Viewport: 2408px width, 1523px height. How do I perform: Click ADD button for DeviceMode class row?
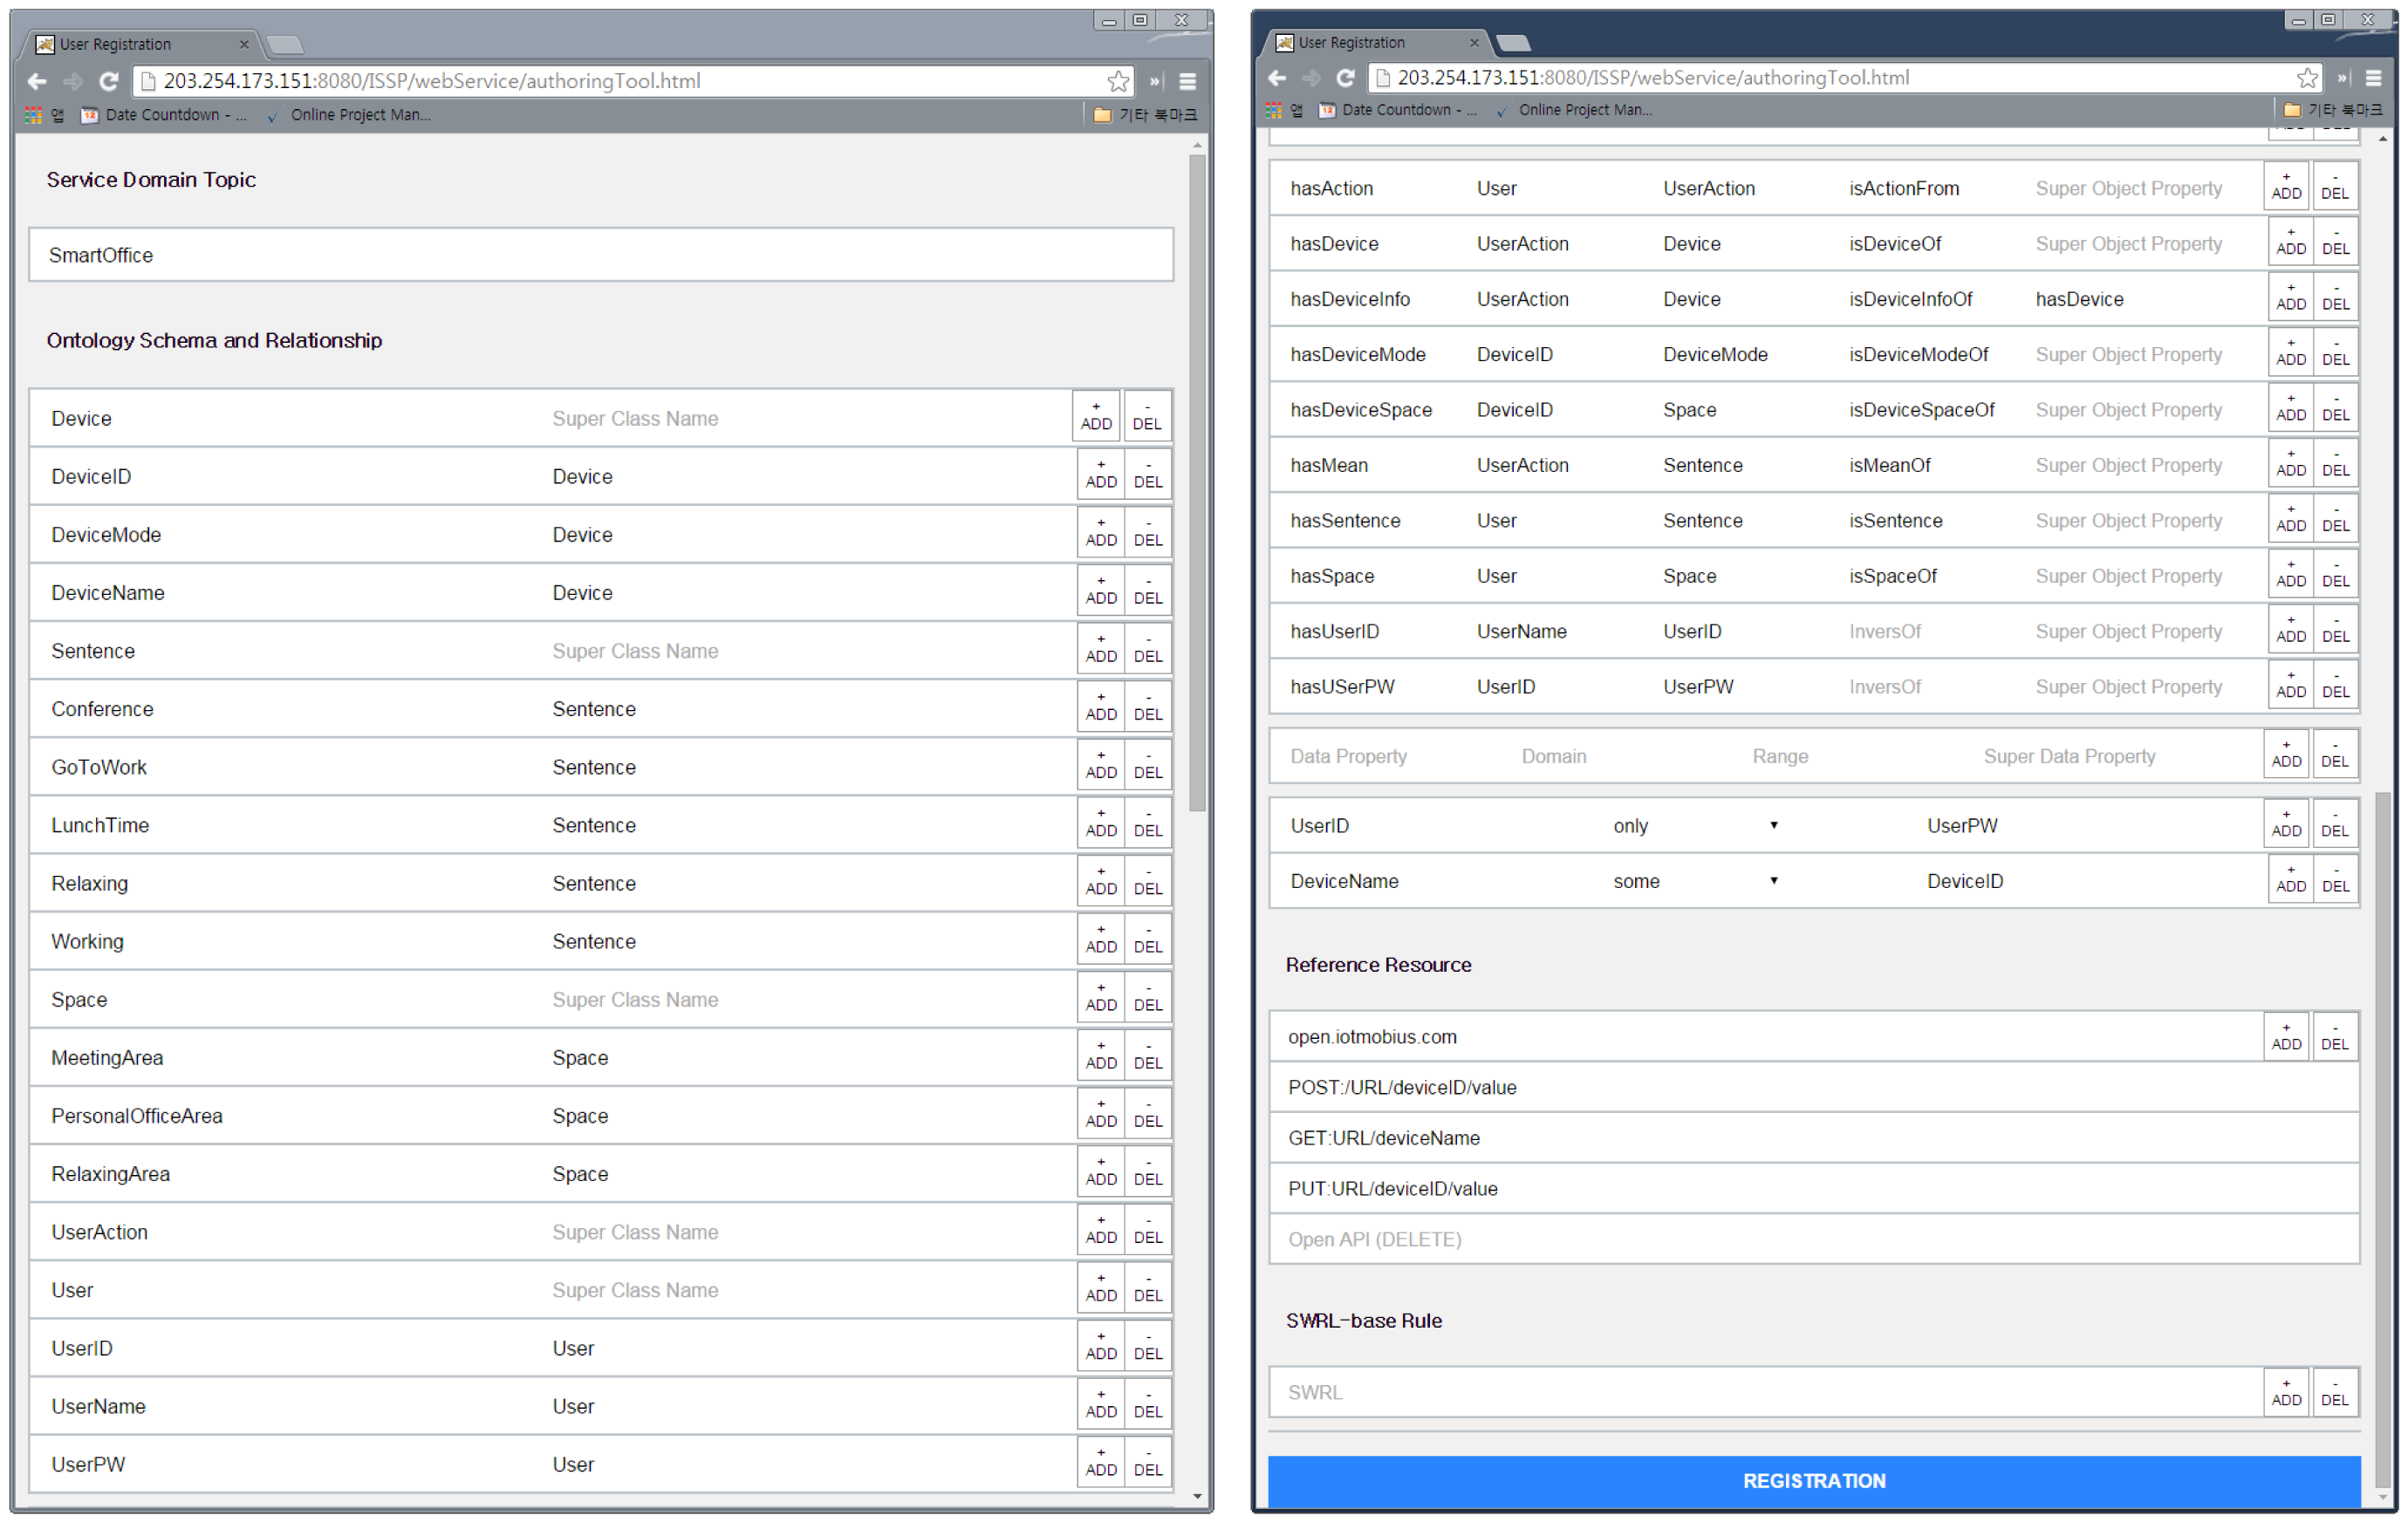click(1100, 533)
